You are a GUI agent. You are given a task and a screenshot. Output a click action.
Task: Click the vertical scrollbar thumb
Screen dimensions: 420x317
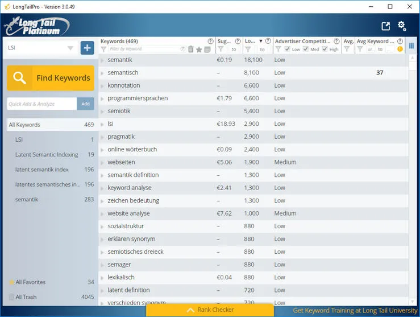(x=413, y=65)
